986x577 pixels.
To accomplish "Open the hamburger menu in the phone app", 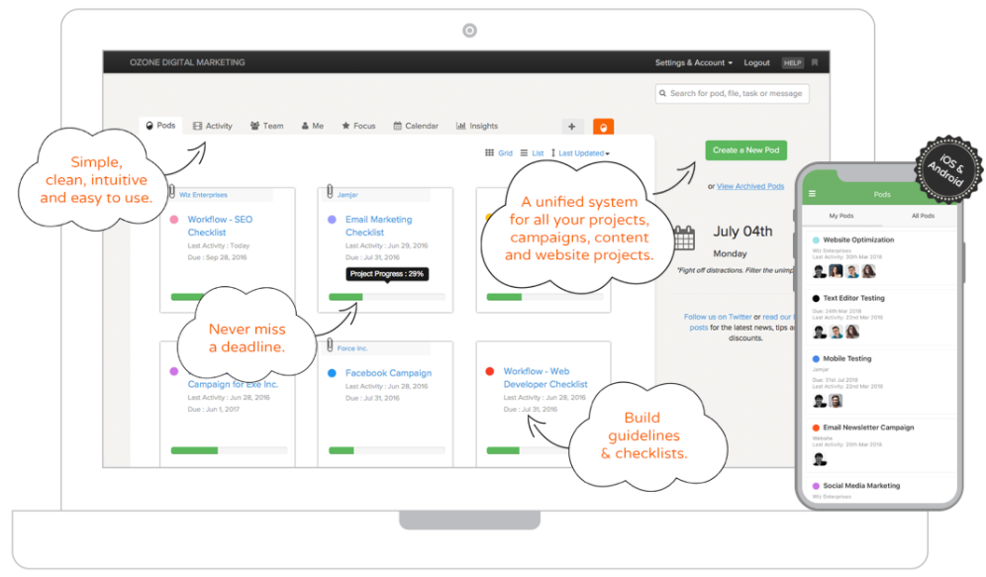I will [x=812, y=194].
